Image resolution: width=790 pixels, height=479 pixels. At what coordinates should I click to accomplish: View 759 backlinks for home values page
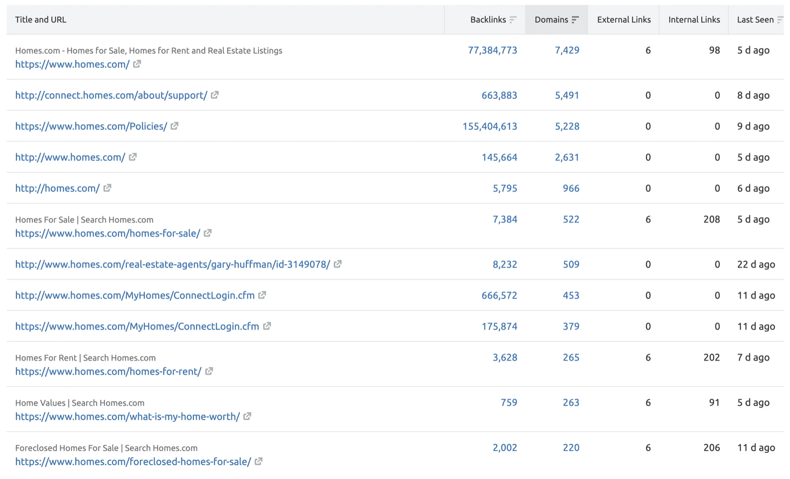(x=509, y=402)
